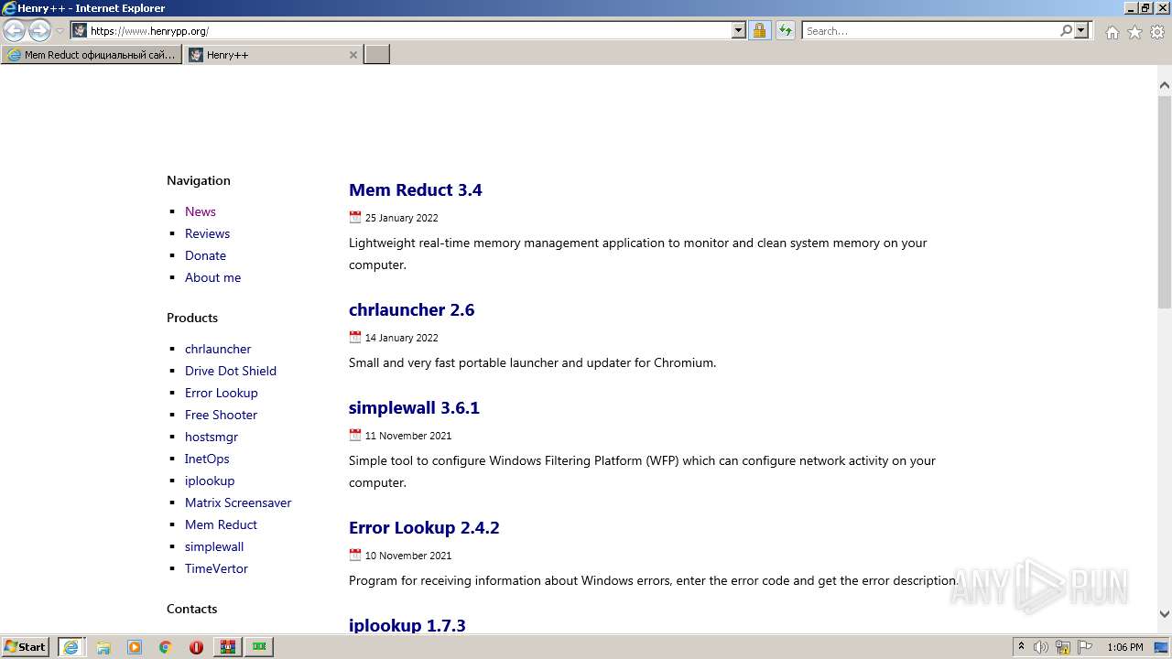Open the simplewall 3.6.1 heading
The height and width of the screenshot is (659, 1172).
414,408
